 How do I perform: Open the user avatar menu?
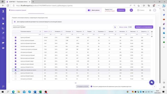154,10
